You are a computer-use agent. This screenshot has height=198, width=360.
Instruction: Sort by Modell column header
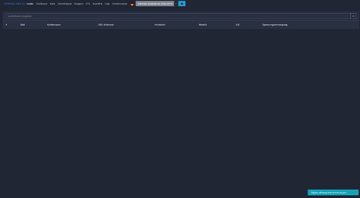coord(203,25)
